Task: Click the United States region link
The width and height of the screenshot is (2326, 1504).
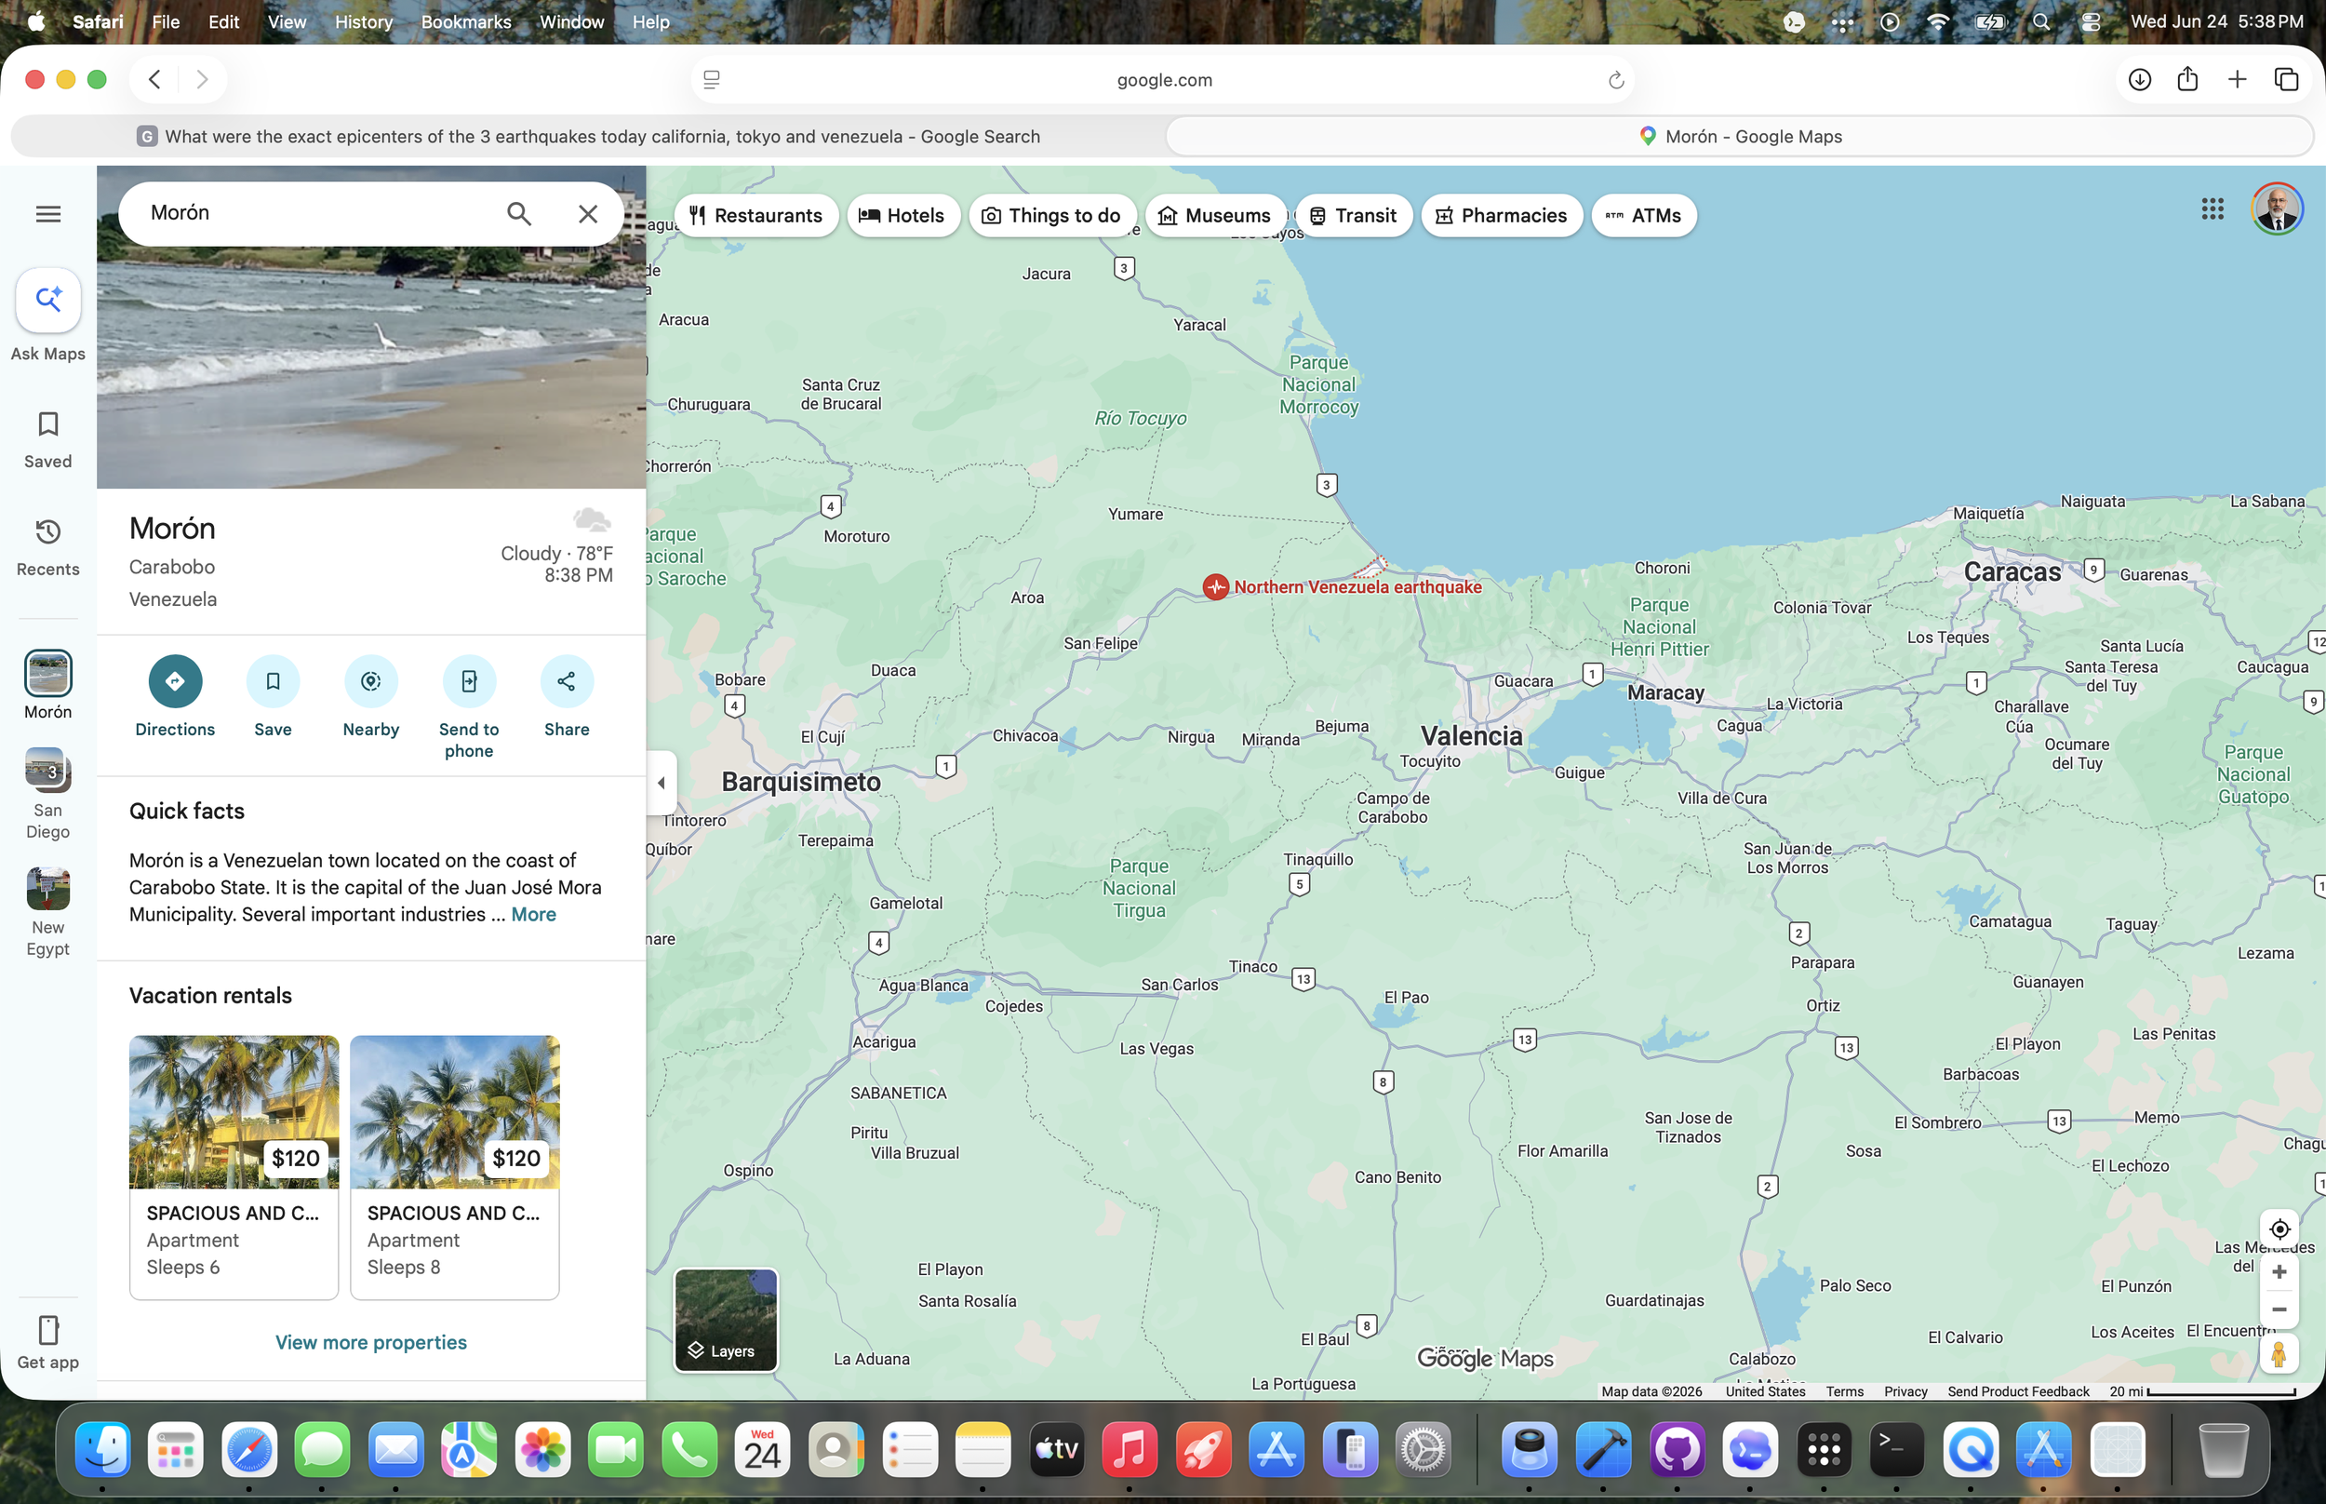Action: pos(1765,1391)
